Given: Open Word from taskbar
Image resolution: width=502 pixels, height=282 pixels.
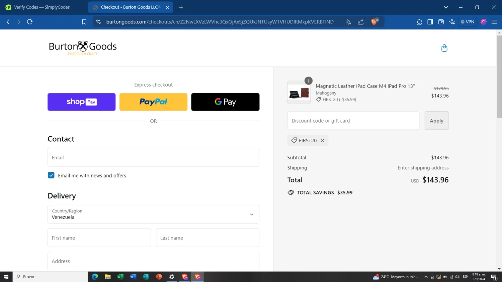Looking at the screenshot, I should (133, 277).
